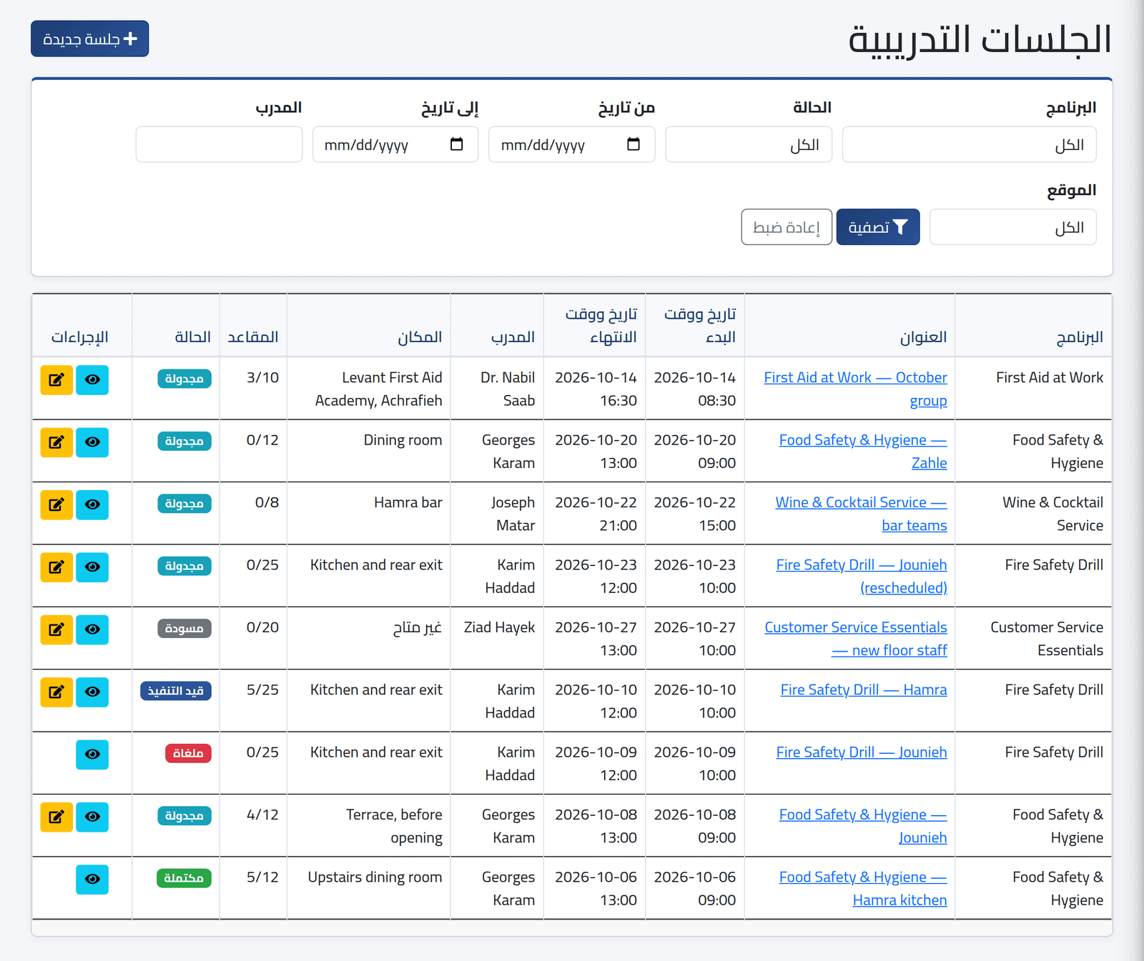
Task: Open First Aid at Work — October group link
Action: pos(855,389)
